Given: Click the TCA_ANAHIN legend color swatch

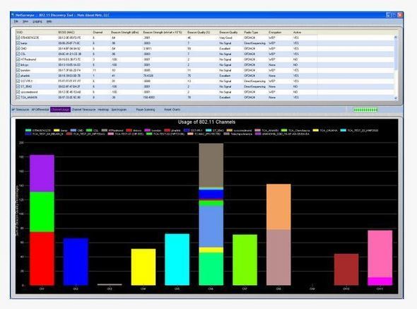Looking at the screenshot, I should coord(258,130).
